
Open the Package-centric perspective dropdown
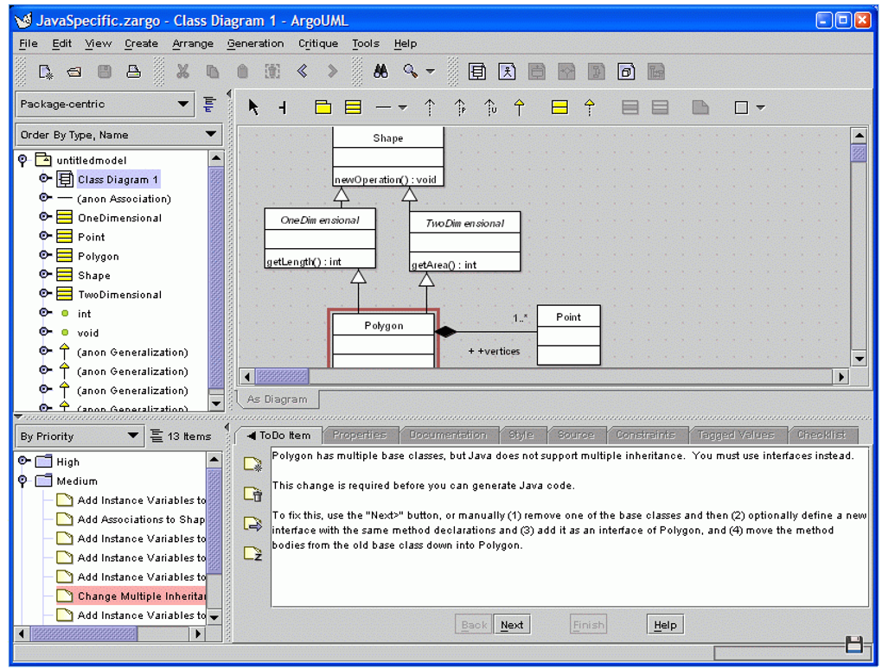click(105, 104)
